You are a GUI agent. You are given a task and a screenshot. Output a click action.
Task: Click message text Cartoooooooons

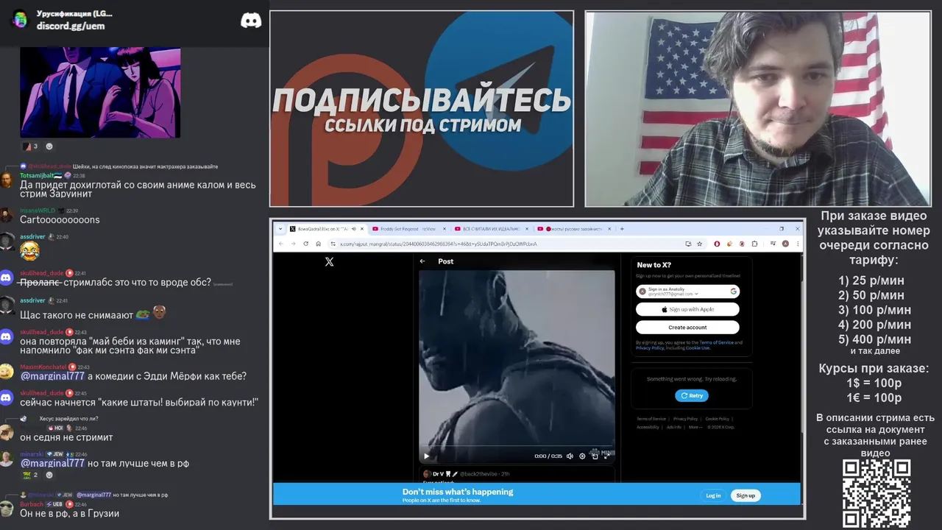coord(60,219)
